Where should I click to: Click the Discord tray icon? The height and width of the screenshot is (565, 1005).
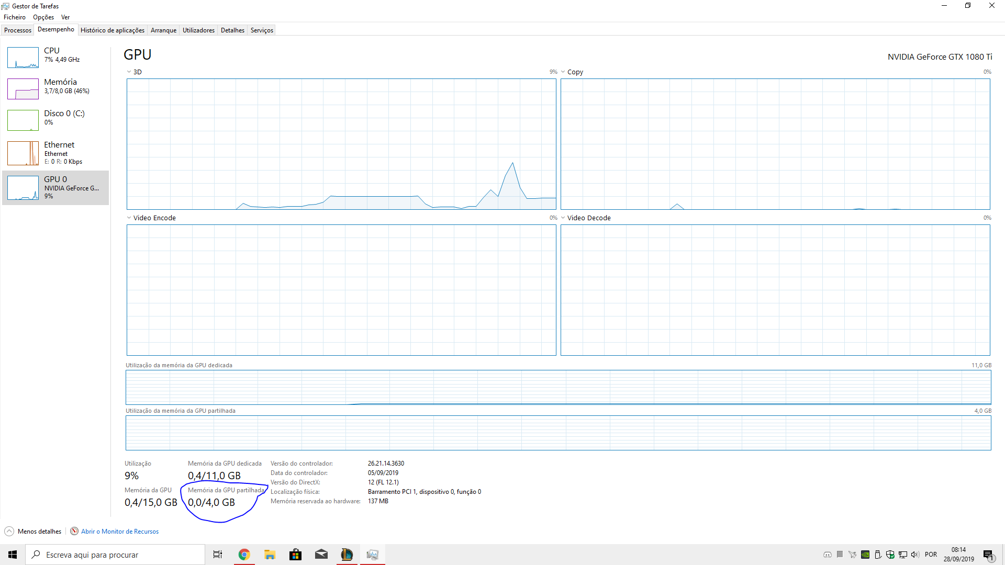tap(828, 555)
